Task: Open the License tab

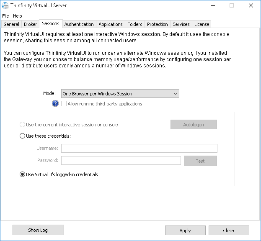Action: [x=202, y=24]
